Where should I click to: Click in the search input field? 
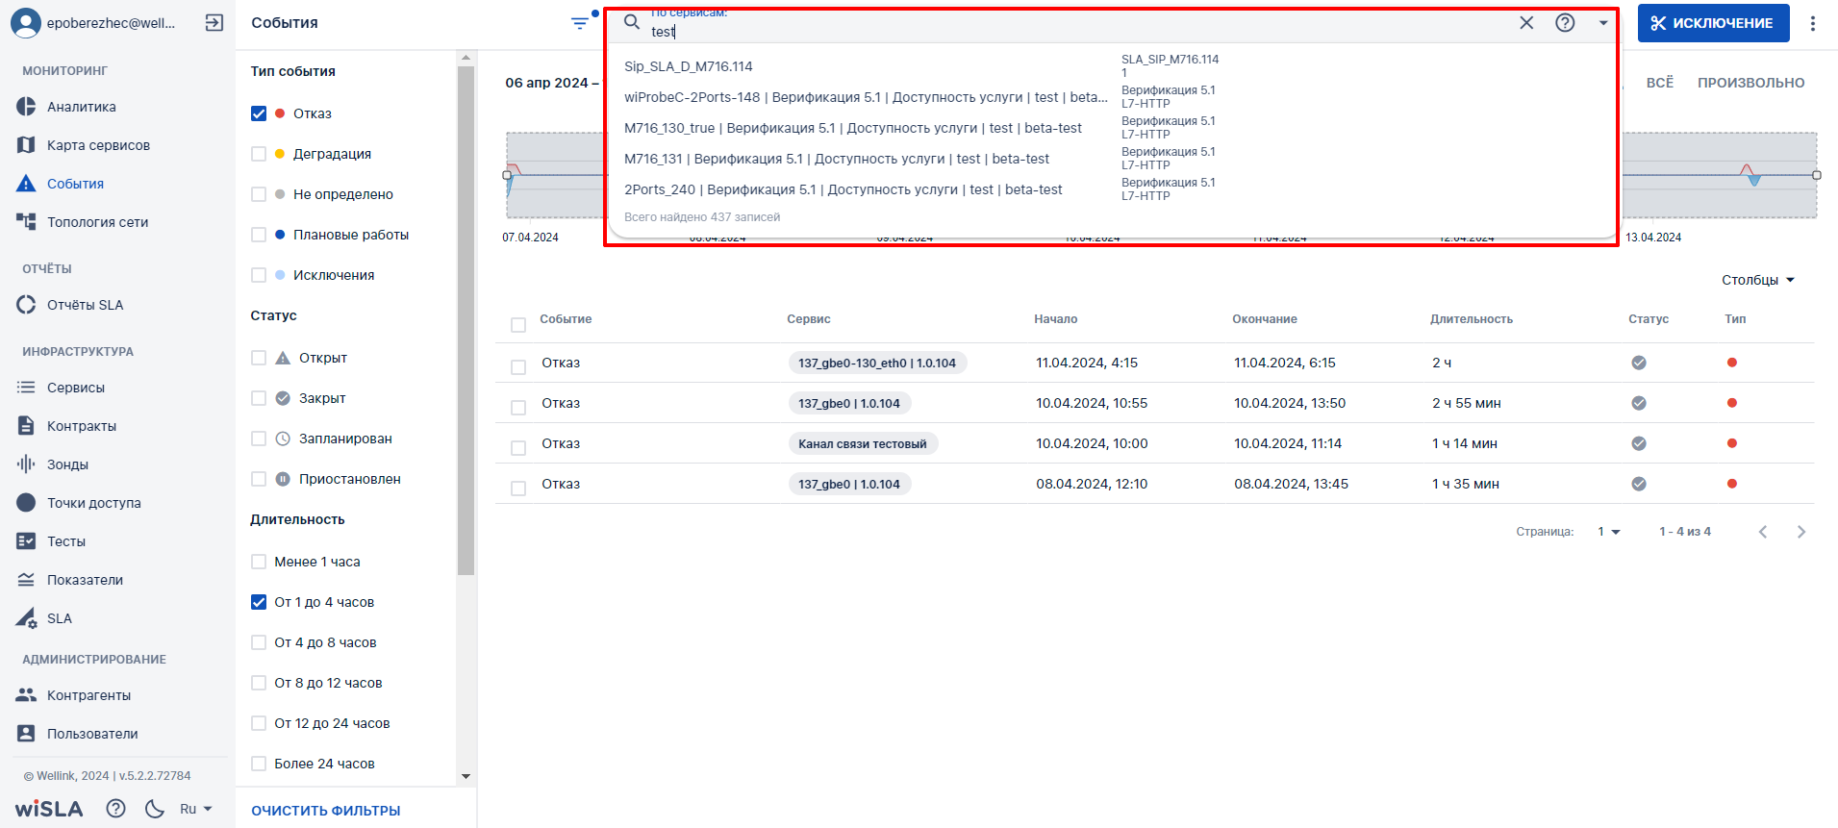1077,32
